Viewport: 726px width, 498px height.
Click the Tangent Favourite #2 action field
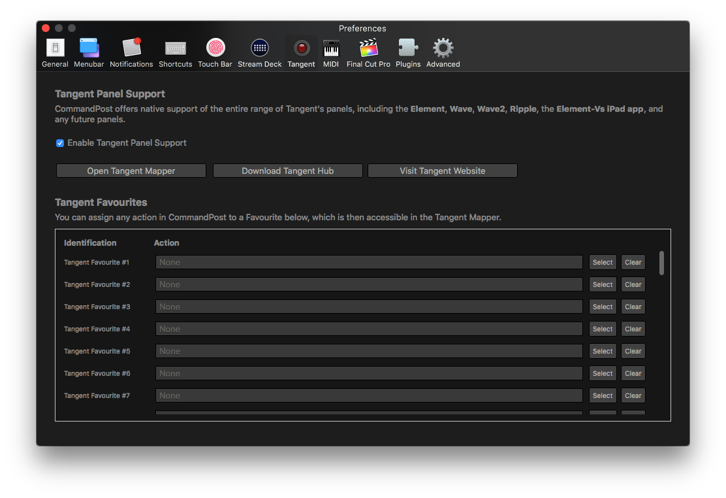point(369,285)
